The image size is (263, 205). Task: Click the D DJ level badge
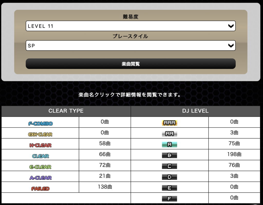(170, 177)
